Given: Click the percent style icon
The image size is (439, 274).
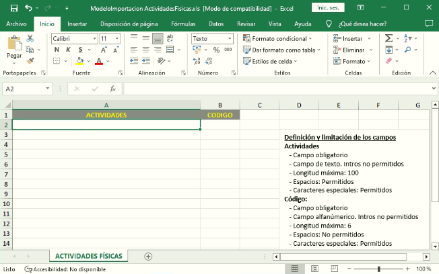Looking at the screenshot, I should tap(216, 50).
